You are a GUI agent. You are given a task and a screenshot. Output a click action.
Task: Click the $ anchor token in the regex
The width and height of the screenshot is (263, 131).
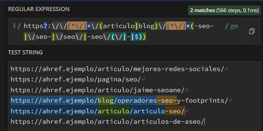click(137, 37)
